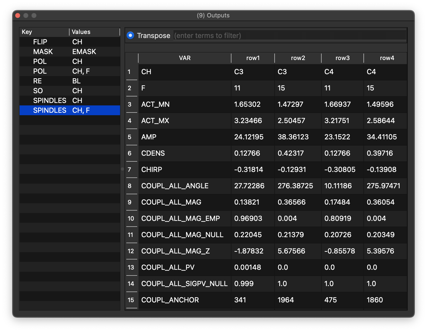Click the F value 15 under row4
Viewport: 427px width, 332px height.
(x=385, y=88)
